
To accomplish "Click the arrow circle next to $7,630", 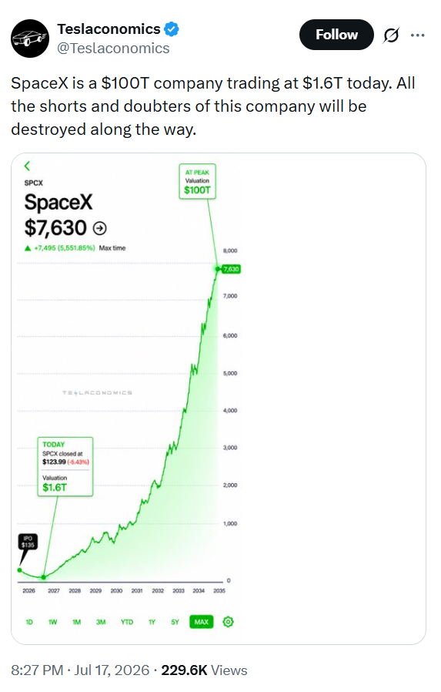I will (x=100, y=228).
